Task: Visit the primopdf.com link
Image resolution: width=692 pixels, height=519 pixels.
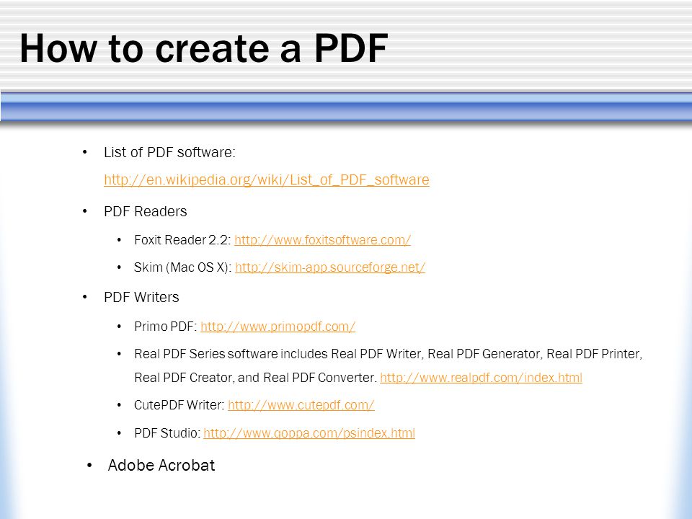Action: click(x=278, y=327)
